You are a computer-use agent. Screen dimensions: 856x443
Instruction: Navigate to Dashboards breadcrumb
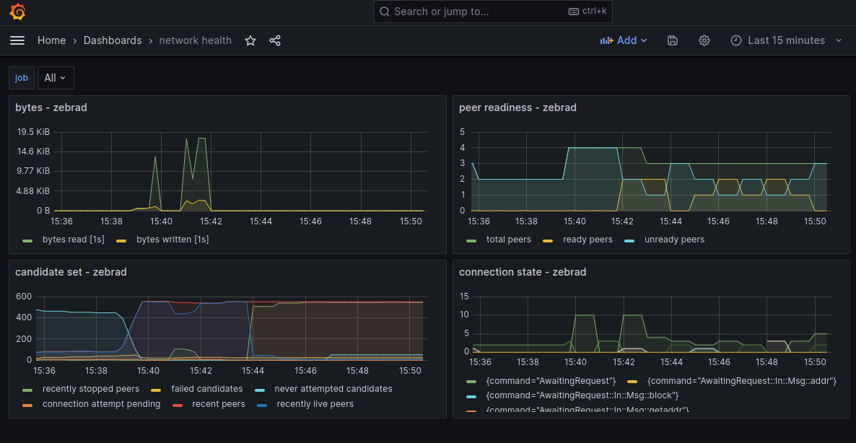(113, 40)
